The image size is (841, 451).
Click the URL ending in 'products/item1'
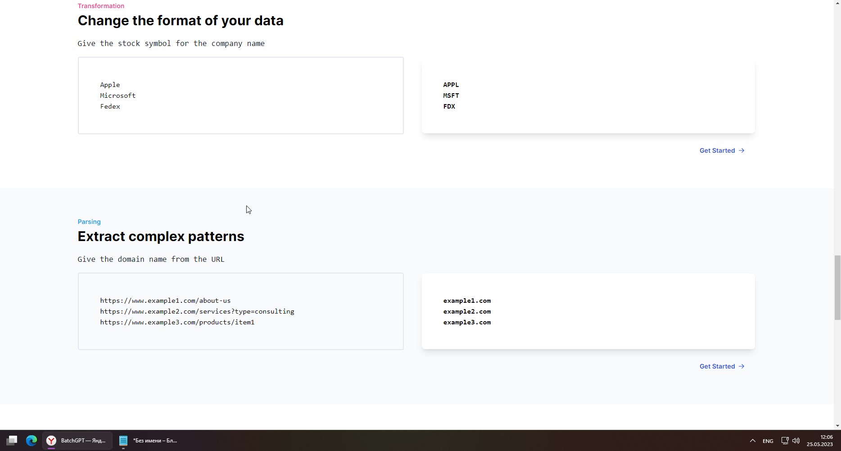pyautogui.click(x=177, y=322)
